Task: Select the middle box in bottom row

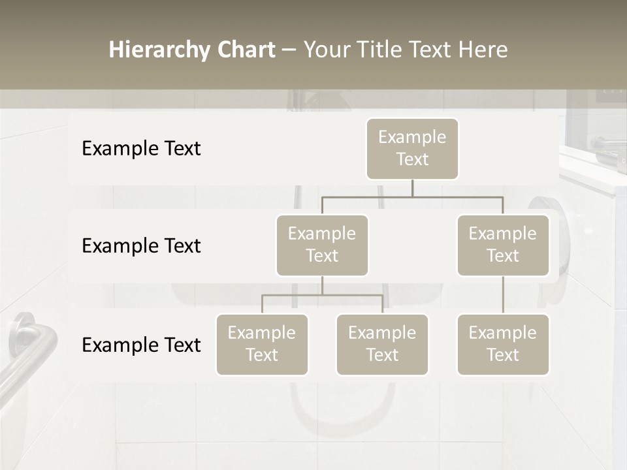Action: pos(382,344)
